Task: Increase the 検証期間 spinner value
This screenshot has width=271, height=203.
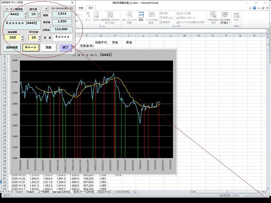Action: pyautogui.click(x=22, y=36)
